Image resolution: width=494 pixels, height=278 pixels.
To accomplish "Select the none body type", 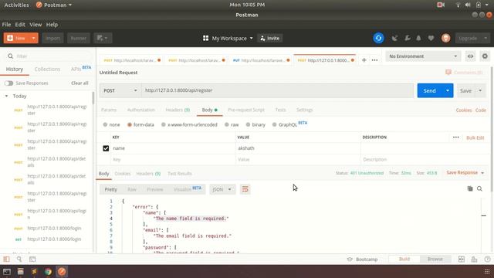I will point(105,124).
